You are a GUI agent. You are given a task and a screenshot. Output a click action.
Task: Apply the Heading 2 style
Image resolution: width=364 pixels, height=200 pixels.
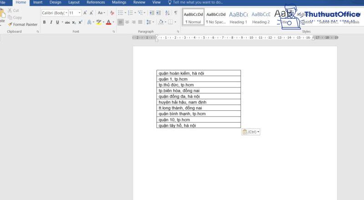[x=261, y=17]
